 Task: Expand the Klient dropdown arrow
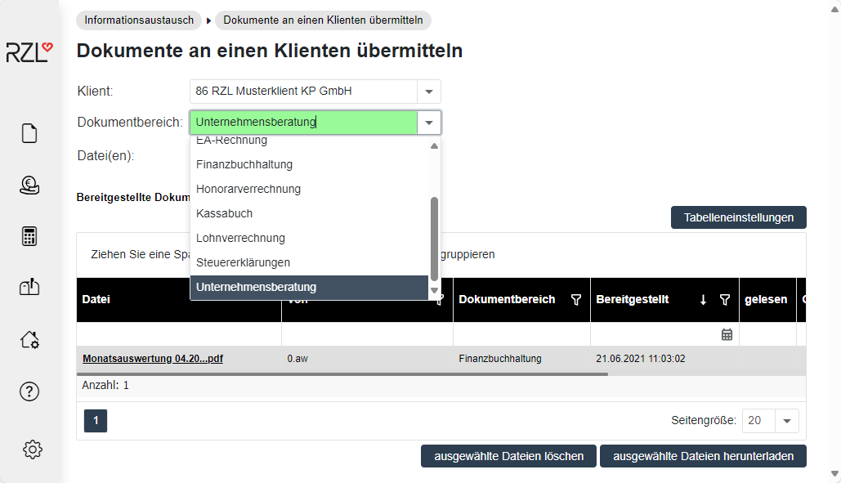click(x=429, y=92)
